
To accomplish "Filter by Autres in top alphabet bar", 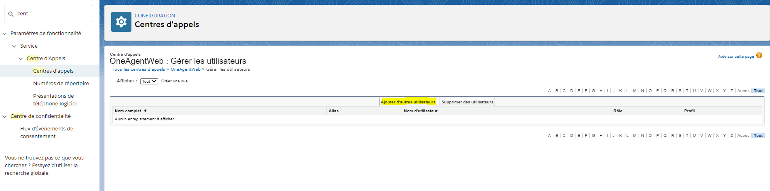I will (x=743, y=91).
